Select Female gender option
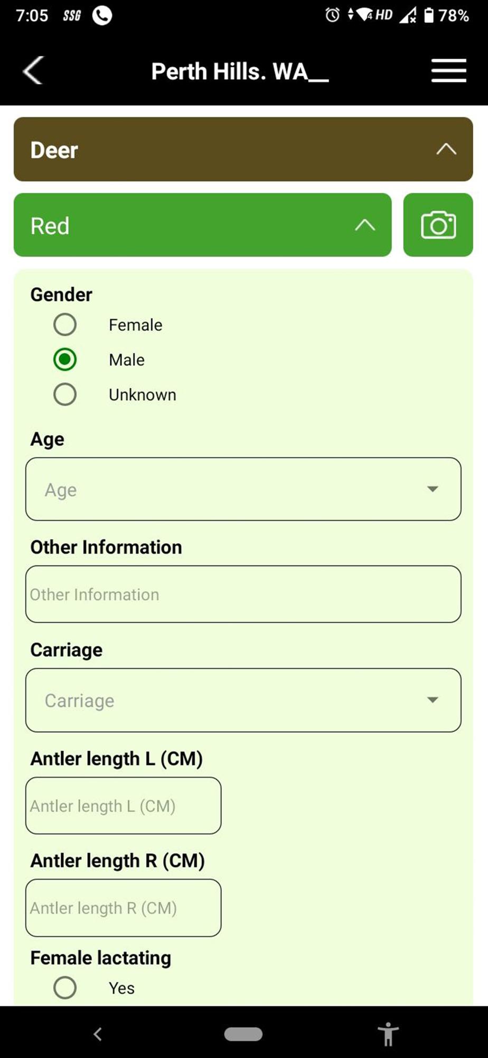This screenshot has width=488, height=1058. point(65,325)
